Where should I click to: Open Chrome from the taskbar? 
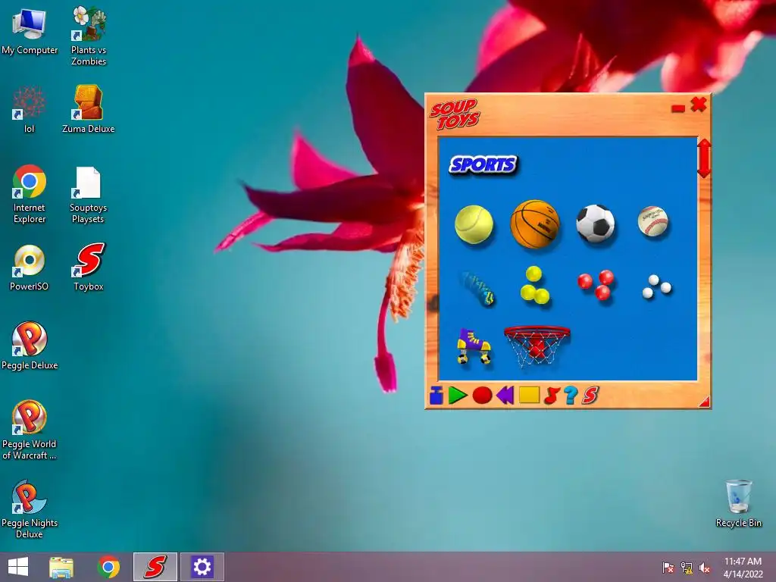coord(108,567)
